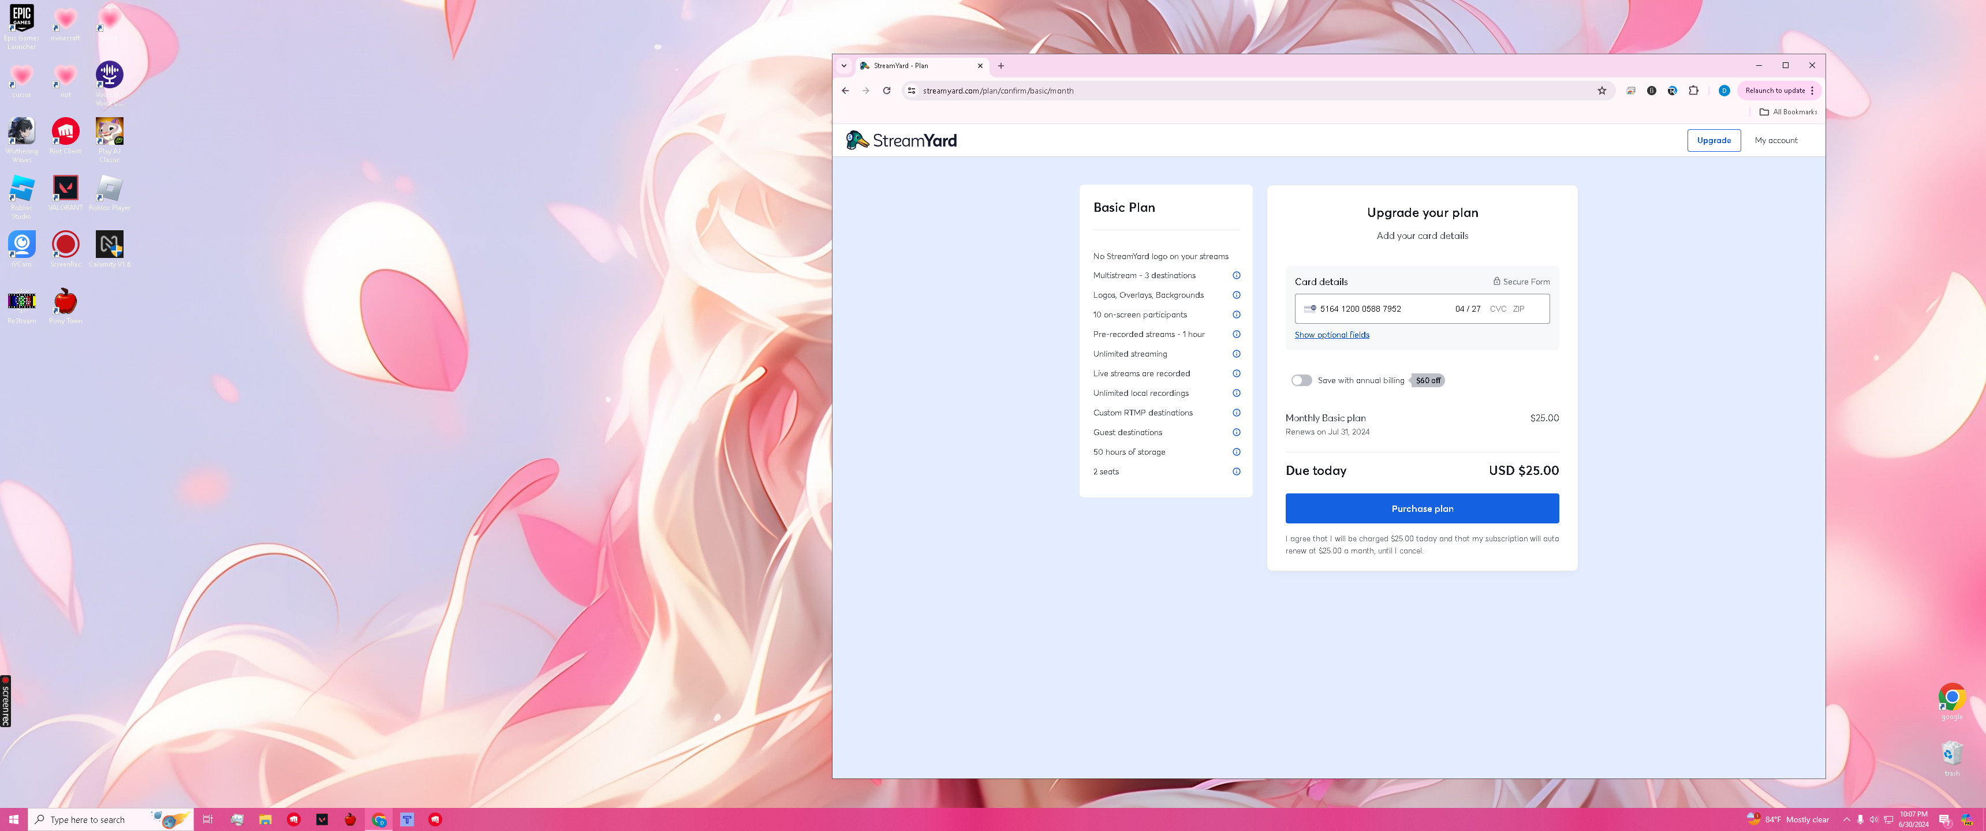Open the Windows Start menu
This screenshot has height=831, width=1986.
13,819
